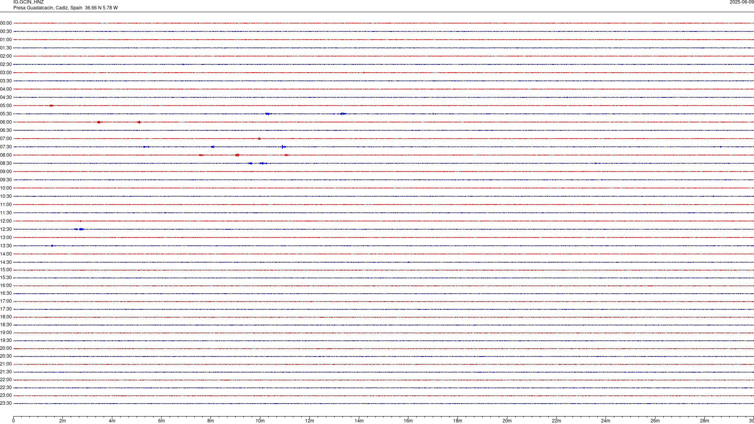Select the 21:00 time row label
The width and height of the screenshot is (754, 424).
(6, 364)
